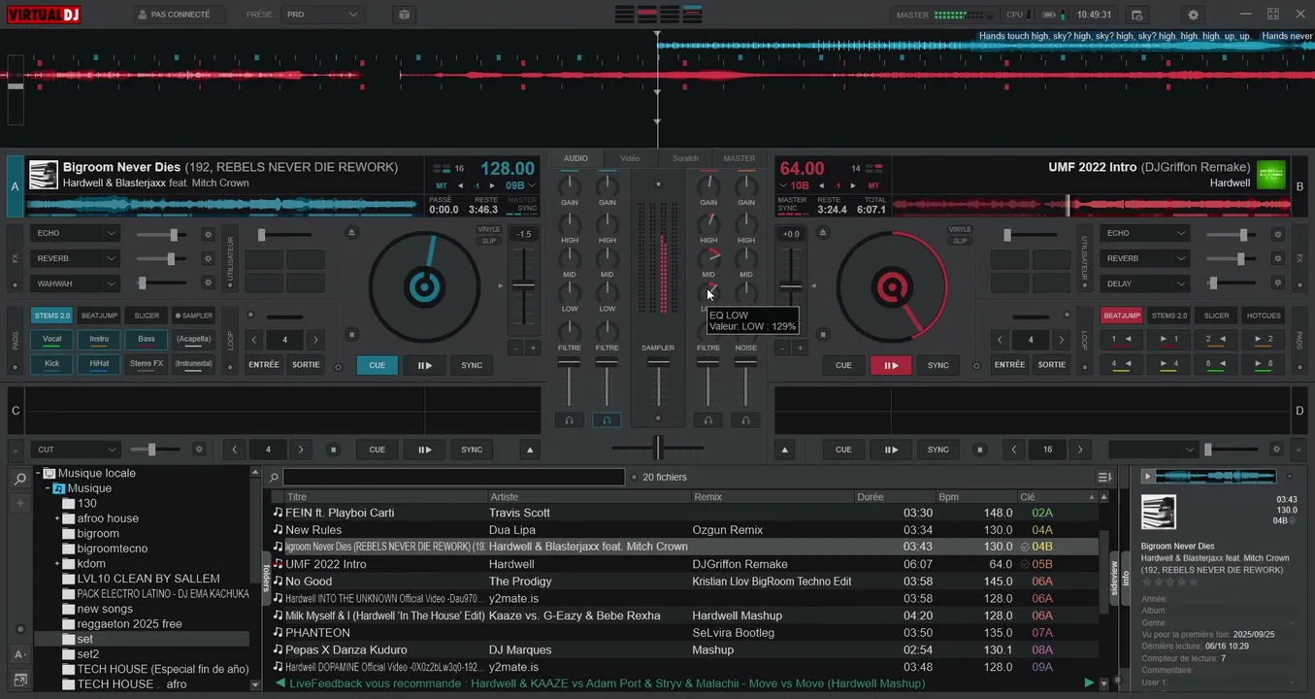The width and height of the screenshot is (1315, 699).
Task: Open WAHWAH effect settings gear on deck A
Action: tap(207, 283)
